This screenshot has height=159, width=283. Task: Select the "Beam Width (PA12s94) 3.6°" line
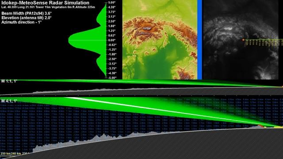point(27,13)
